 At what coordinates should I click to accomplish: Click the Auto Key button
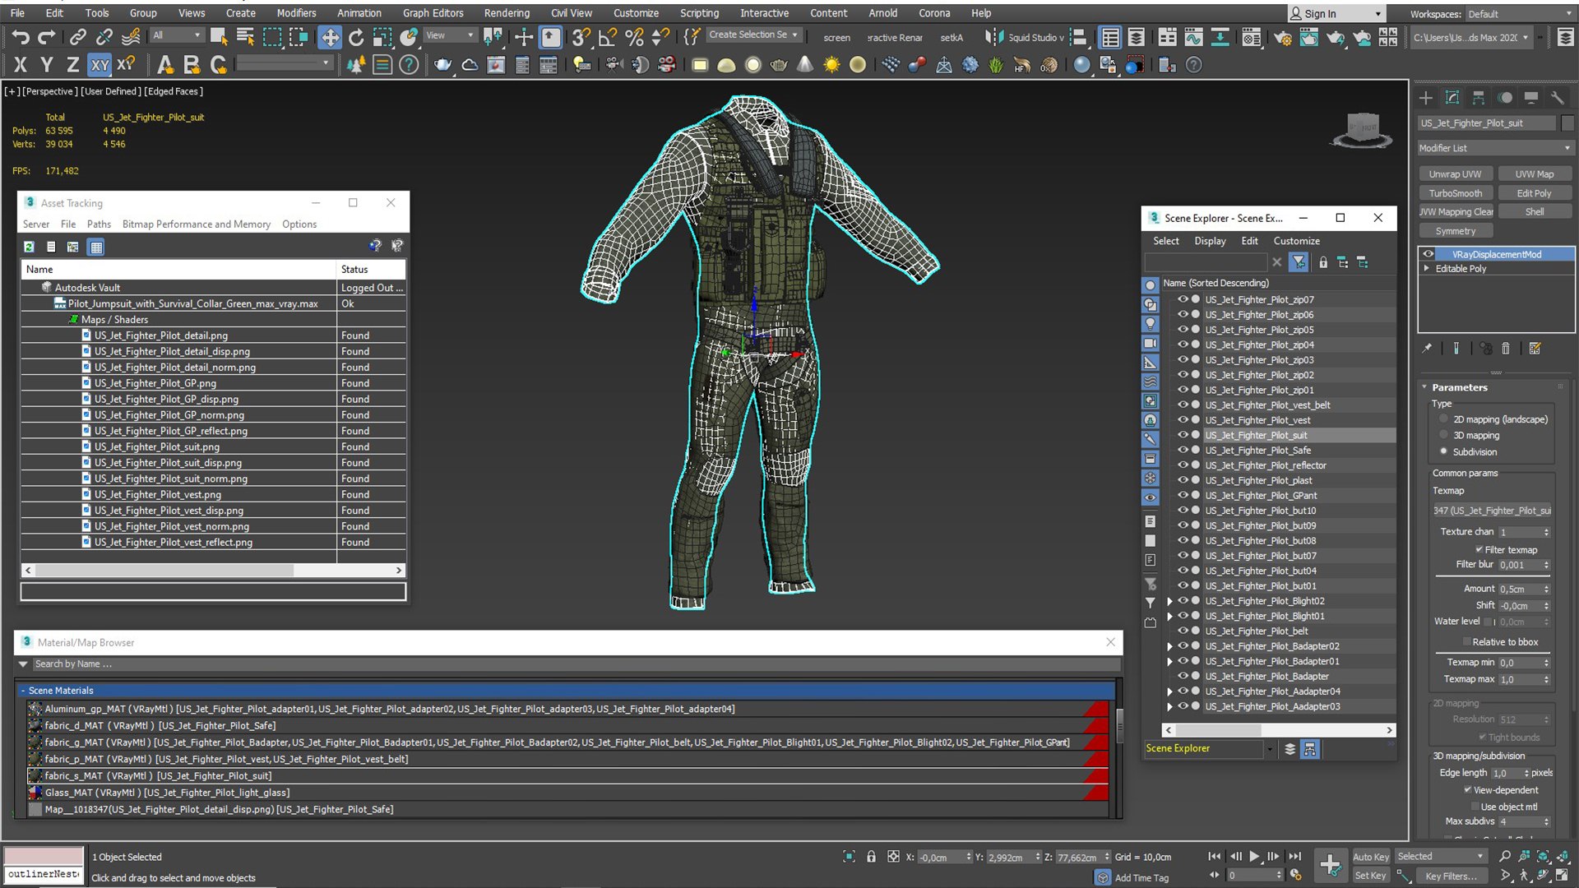1370,857
